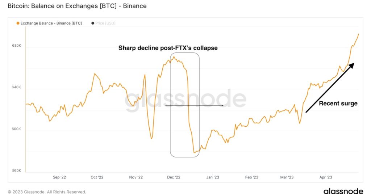Click the Recent surge arrow head
Screen dimensions: 371x194
(351, 65)
